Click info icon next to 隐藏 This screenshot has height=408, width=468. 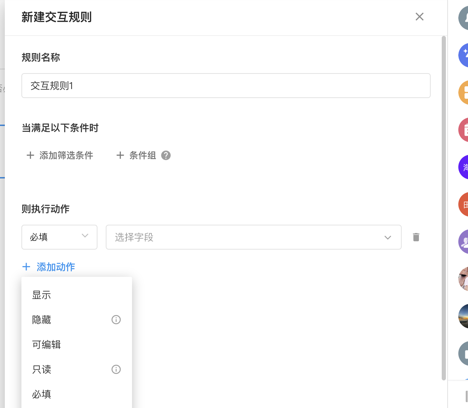[116, 320]
